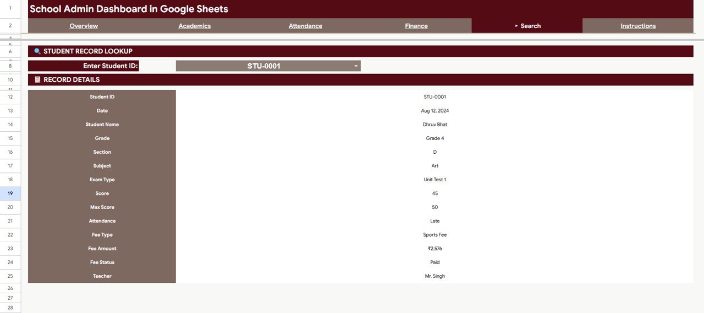Click the Max Score label cell
This screenshot has height=313, width=704.
pos(102,207)
